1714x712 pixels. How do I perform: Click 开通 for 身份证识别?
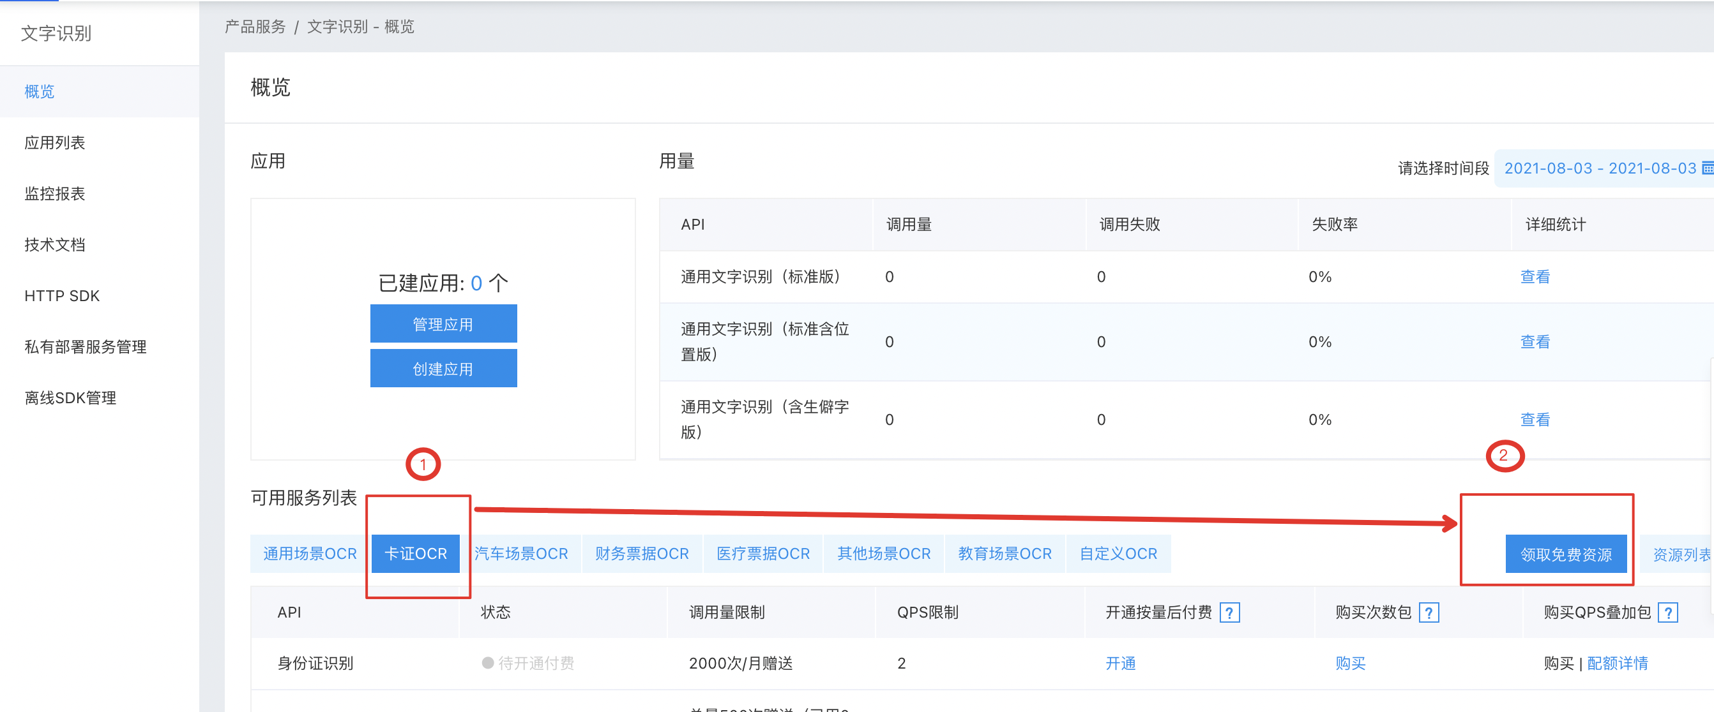pyautogui.click(x=1121, y=664)
